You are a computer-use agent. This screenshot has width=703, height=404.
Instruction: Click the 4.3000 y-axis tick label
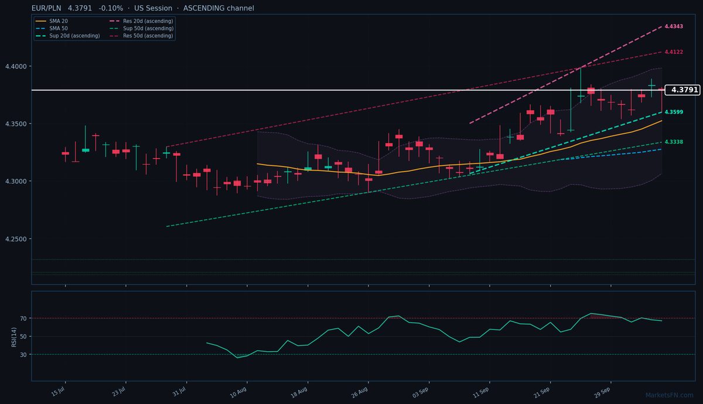click(16, 182)
